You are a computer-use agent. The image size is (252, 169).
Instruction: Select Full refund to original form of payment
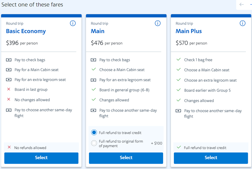(94, 143)
